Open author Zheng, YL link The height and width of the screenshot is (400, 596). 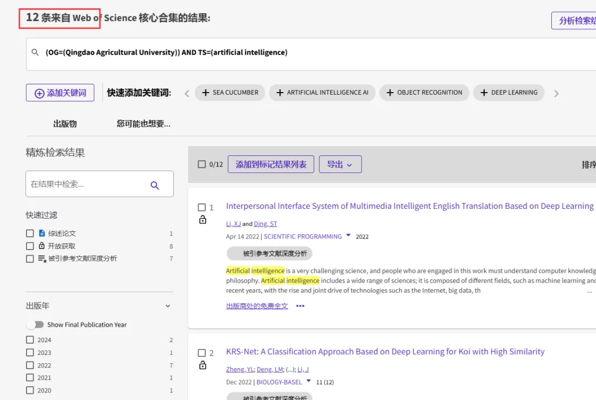pyautogui.click(x=240, y=369)
